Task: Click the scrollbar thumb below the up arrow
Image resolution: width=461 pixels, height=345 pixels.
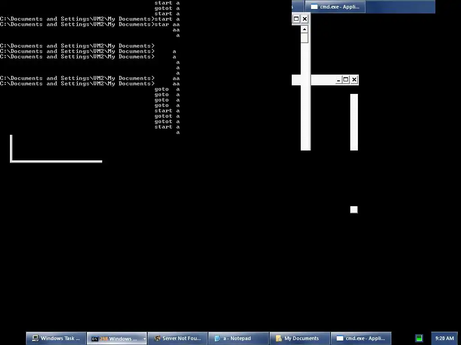Action: [x=304, y=38]
